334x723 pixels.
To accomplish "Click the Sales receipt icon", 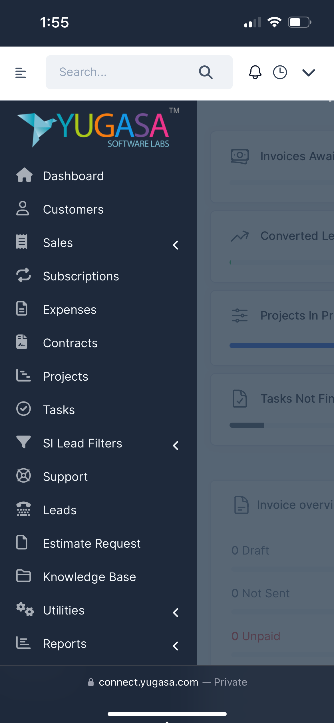I will pyautogui.click(x=22, y=242).
